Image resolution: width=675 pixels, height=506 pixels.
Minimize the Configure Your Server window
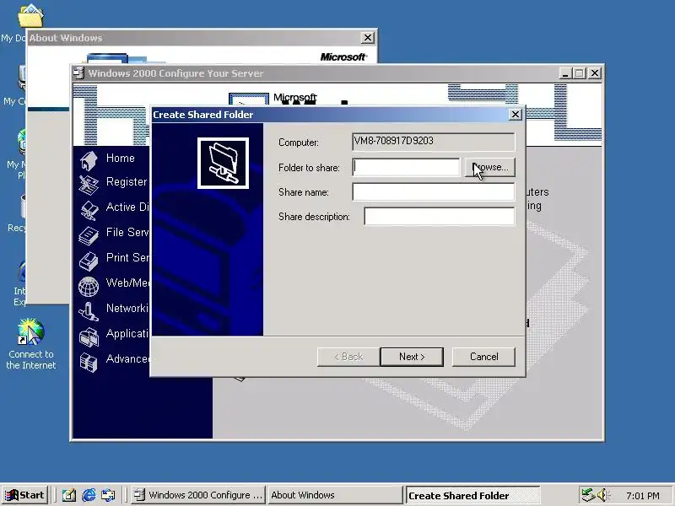(565, 73)
